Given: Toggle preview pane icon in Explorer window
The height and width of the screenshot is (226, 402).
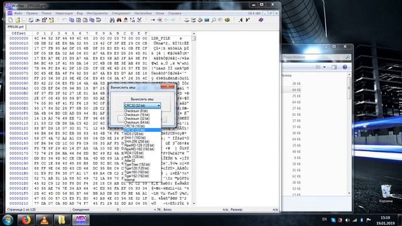Looking at the screenshot, I should [334, 67].
